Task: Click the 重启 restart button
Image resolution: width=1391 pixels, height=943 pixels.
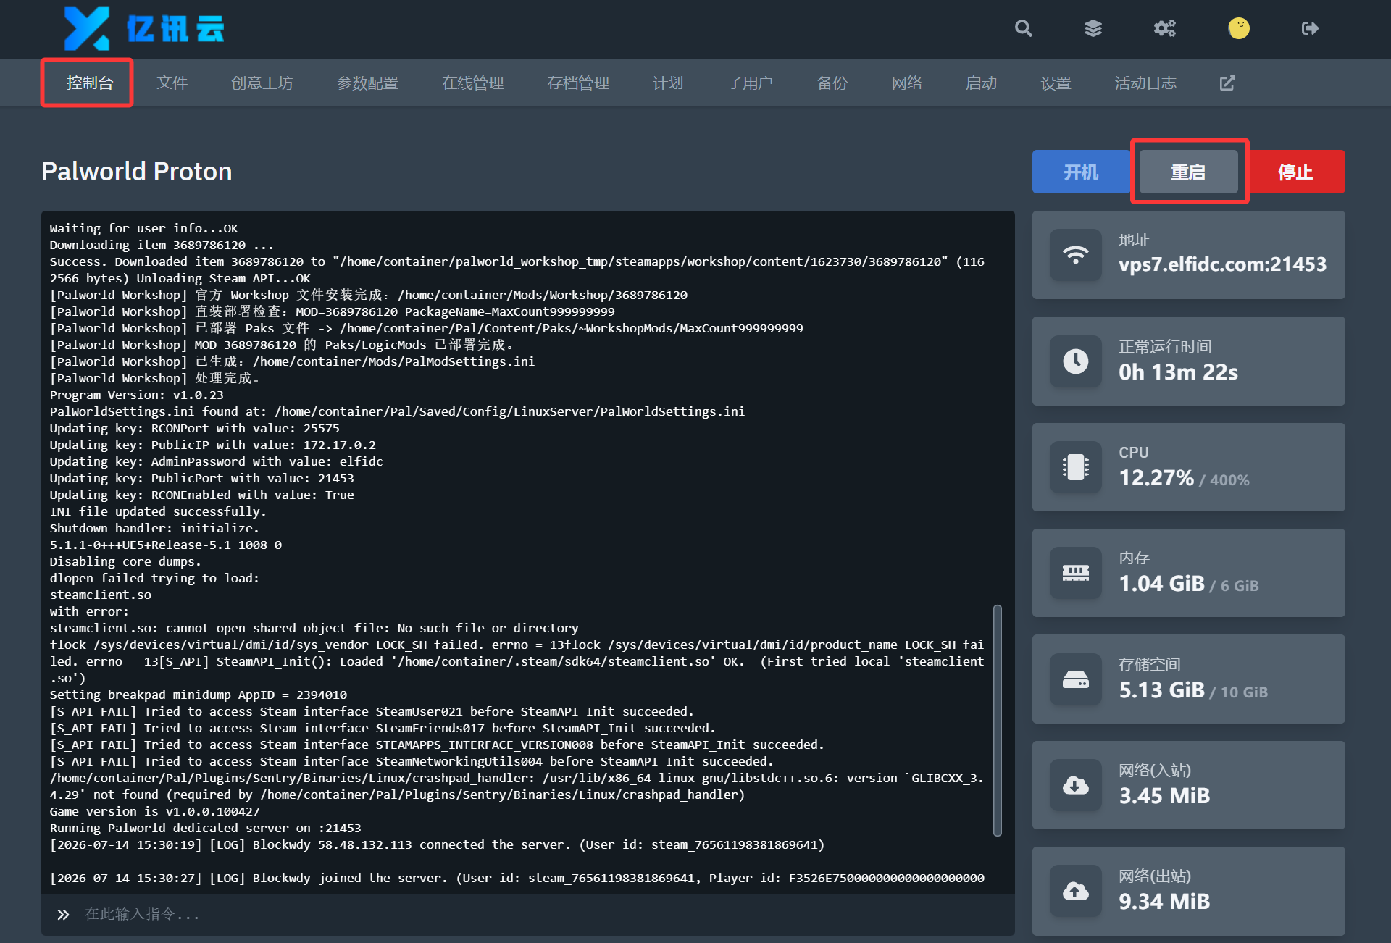Action: pyautogui.click(x=1188, y=172)
